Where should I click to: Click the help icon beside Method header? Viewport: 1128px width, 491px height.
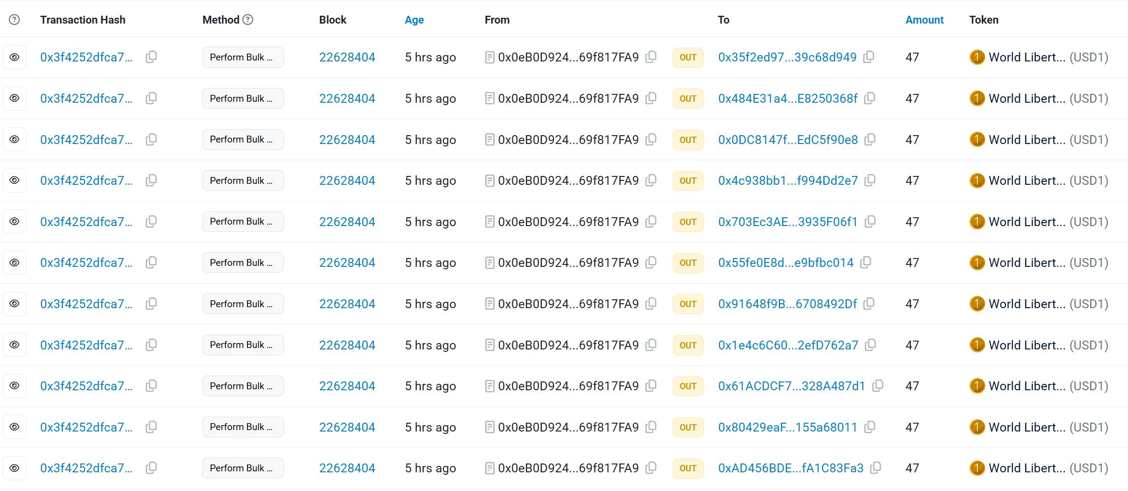248,20
